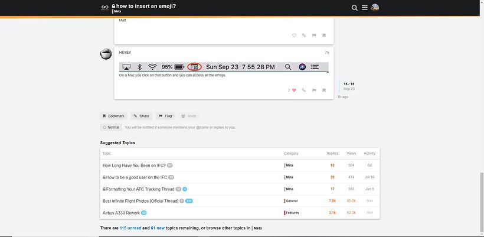
Task: Open the Features category in Airbus A330 row
Action: 292,213
